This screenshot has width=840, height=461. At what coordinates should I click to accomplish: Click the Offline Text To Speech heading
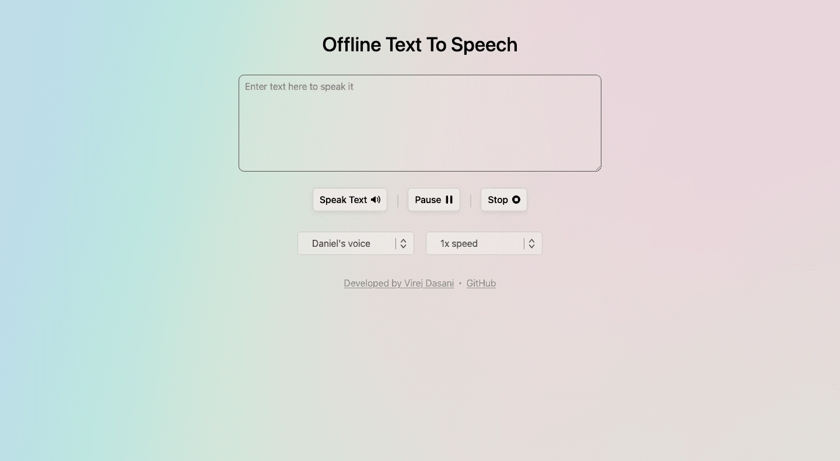click(420, 44)
